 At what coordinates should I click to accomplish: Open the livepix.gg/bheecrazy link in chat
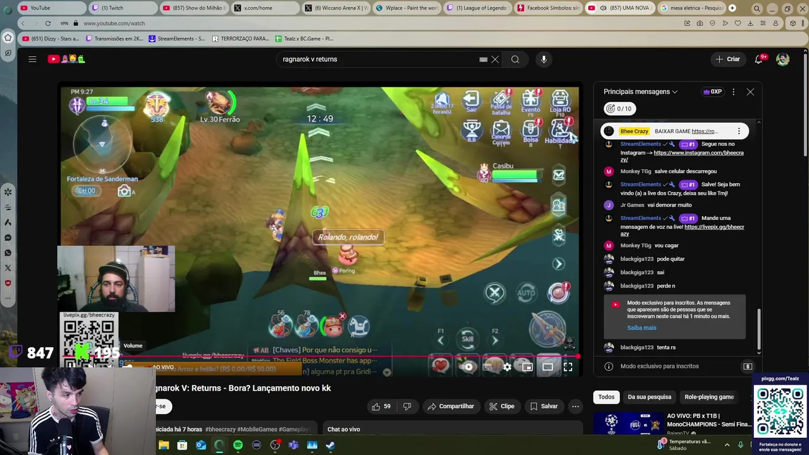[x=714, y=227]
